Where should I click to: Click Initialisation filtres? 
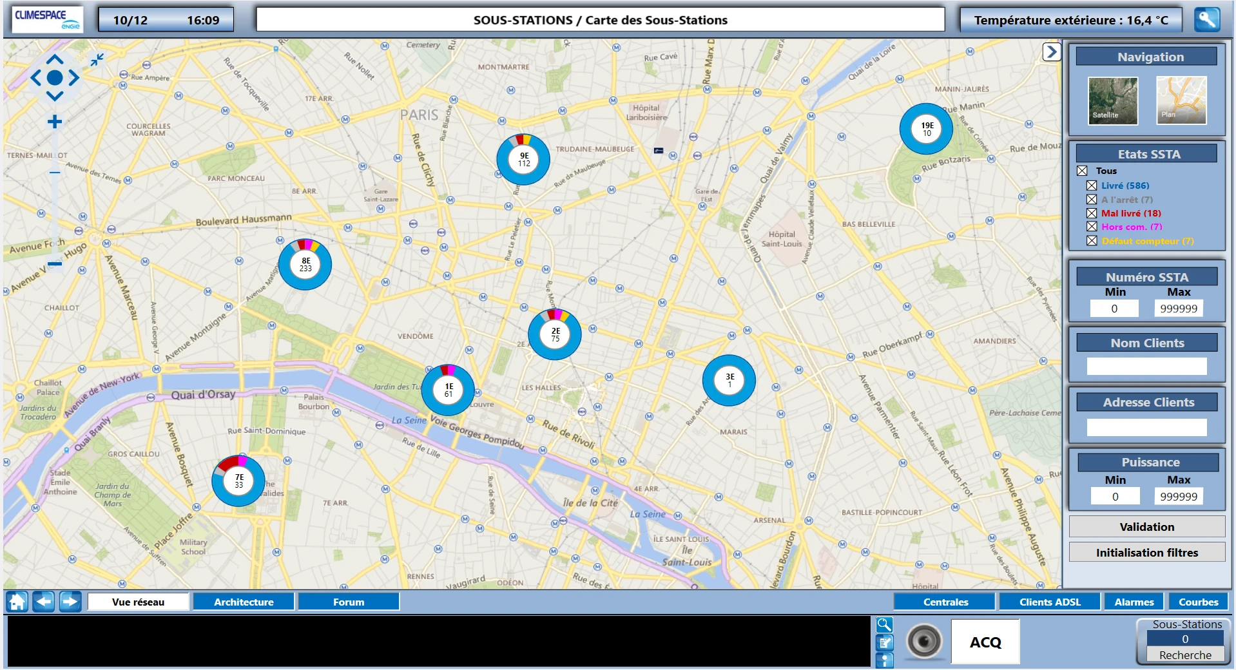point(1146,552)
